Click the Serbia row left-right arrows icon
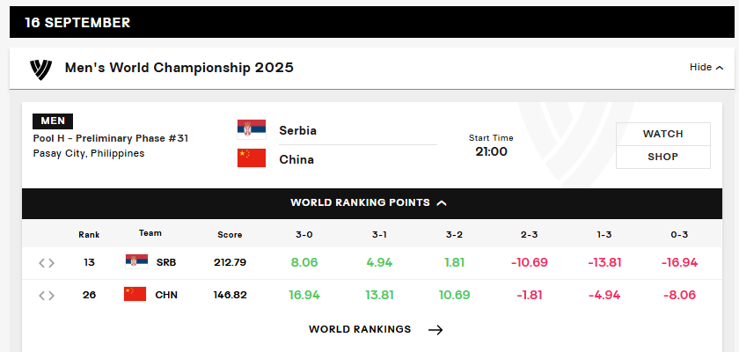This screenshot has height=352, width=739. [x=47, y=263]
